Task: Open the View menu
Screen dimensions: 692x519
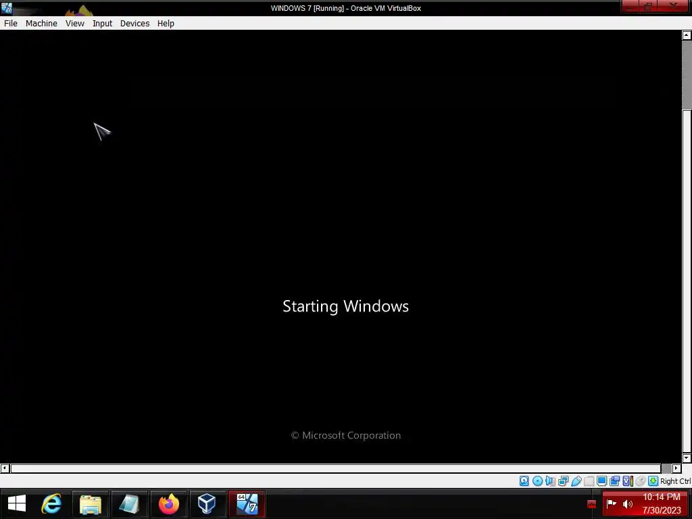Action: (74, 24)
